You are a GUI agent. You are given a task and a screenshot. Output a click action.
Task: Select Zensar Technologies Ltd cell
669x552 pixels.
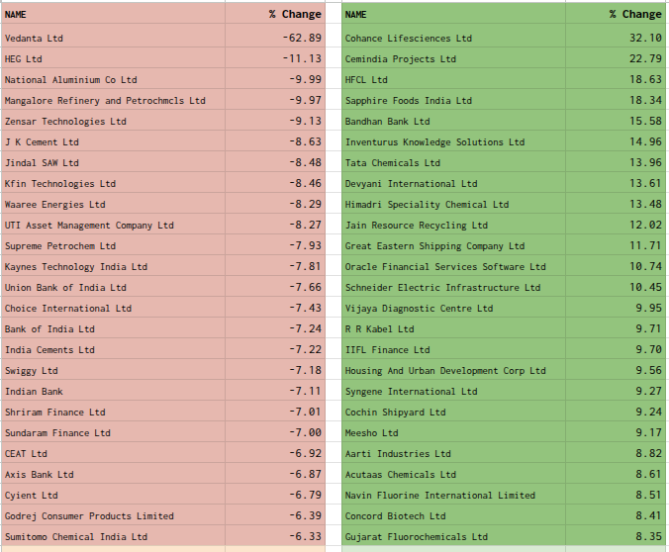pyautogui.click(x=113, y=121)
